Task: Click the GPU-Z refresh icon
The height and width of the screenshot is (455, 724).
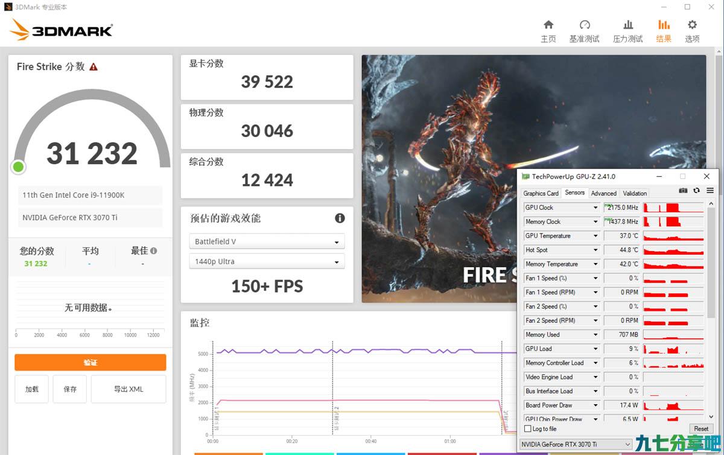Action: click(696, 190)
